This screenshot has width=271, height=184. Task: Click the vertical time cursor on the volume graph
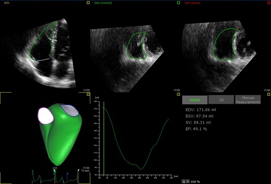(104, 139)
